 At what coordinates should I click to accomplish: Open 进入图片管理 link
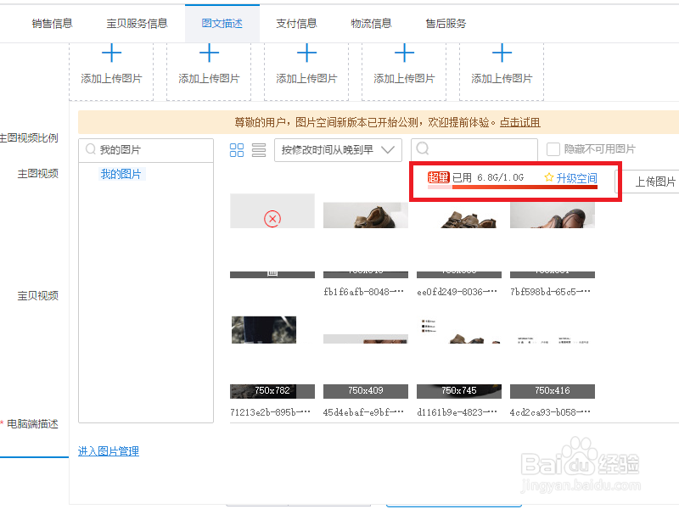click(x=108, y=450)
